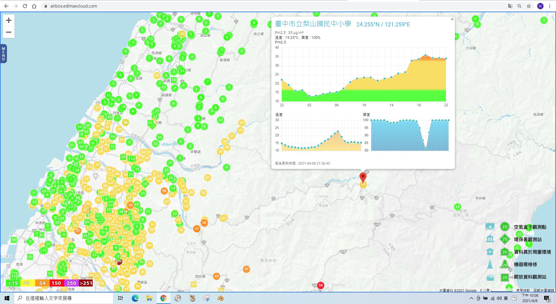Close the 梨山國民中小學 station popup

(452, 19)
